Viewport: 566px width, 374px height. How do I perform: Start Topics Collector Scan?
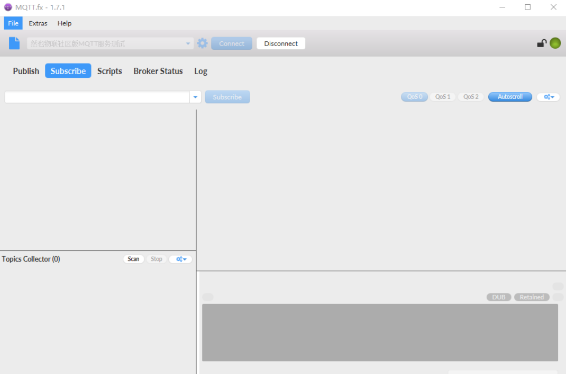point(133,259)
